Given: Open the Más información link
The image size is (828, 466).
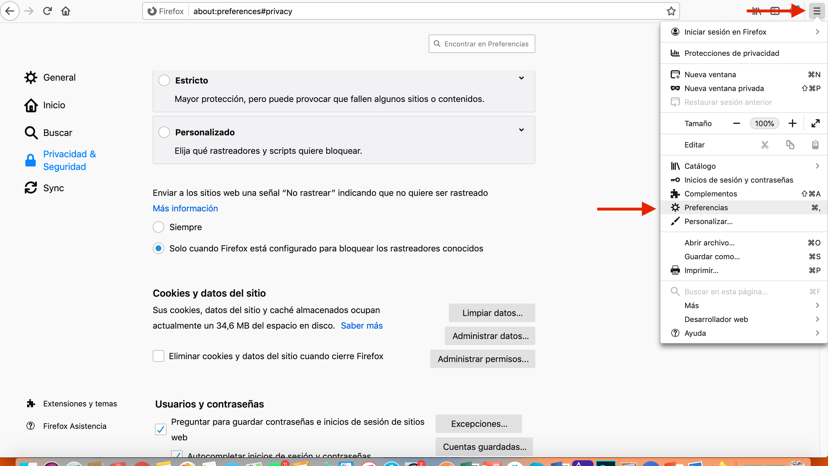Looking at the screenshot, I should point(185,208).
